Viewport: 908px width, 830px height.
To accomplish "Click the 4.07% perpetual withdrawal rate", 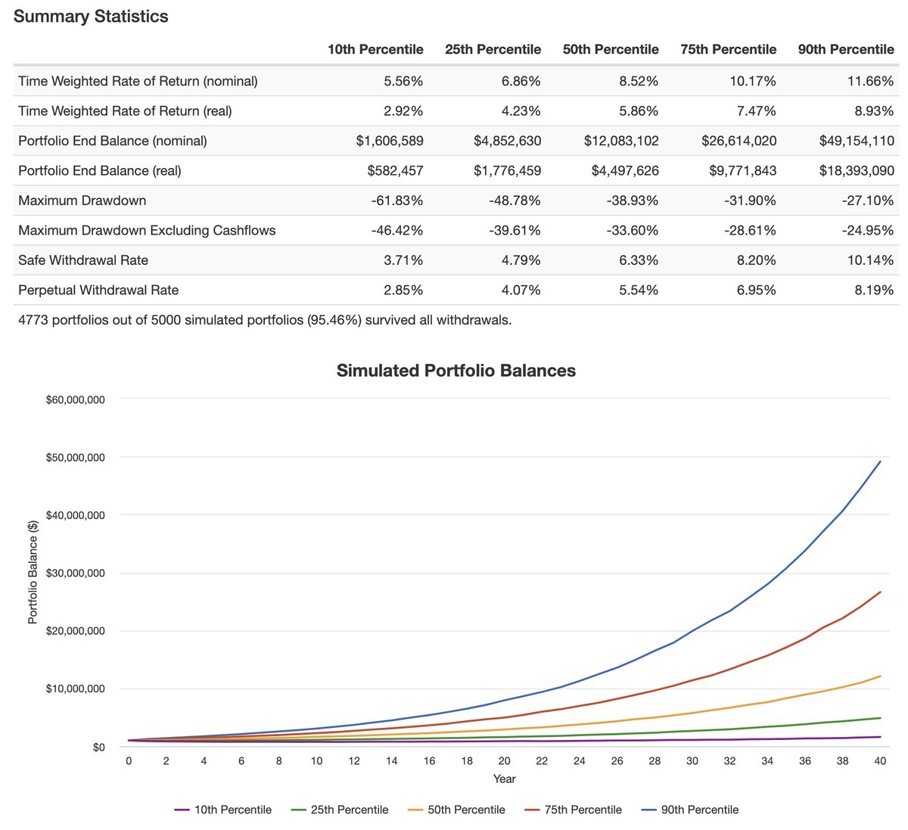I will tap(521, 290).
